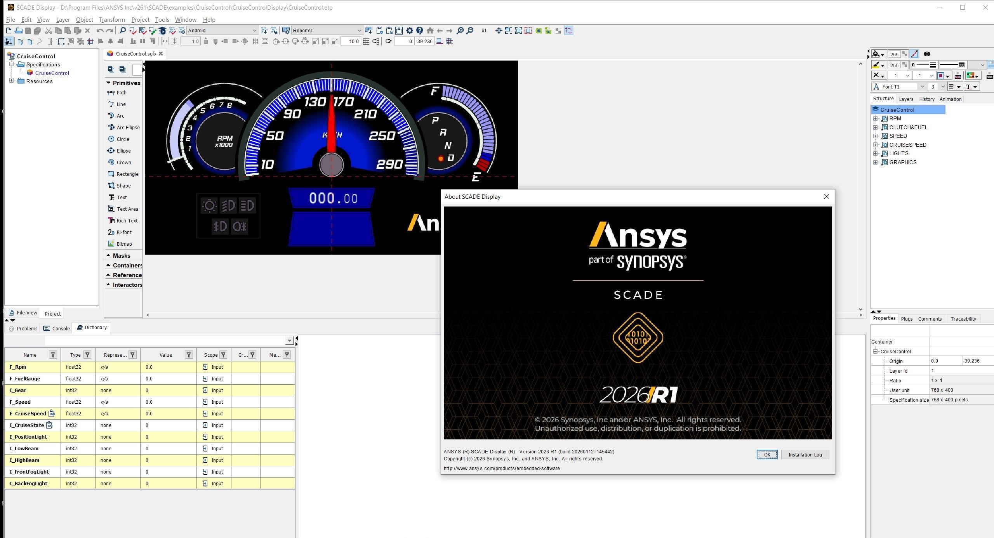
Task: Expand the RPM node in Structure tree
Action: pos(876,118)
